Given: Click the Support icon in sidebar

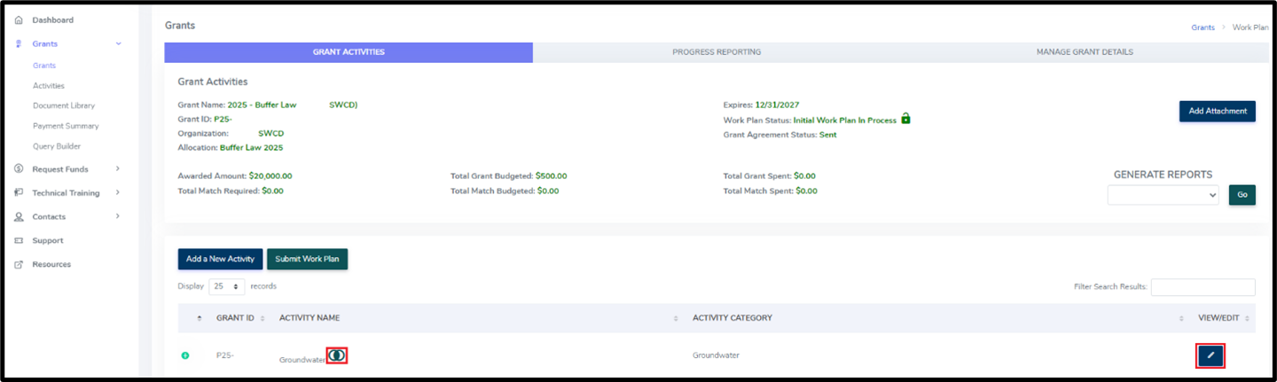Looking at the screenshot, I should [x=19, y=240].
